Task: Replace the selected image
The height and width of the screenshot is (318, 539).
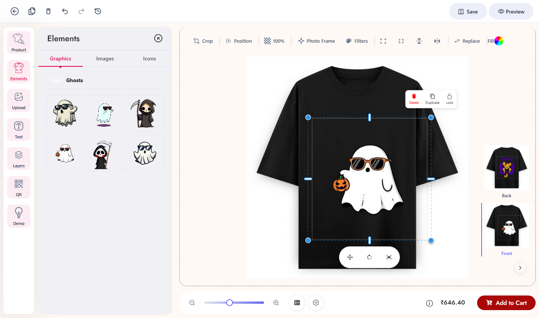Action: (x=467, y=41)
